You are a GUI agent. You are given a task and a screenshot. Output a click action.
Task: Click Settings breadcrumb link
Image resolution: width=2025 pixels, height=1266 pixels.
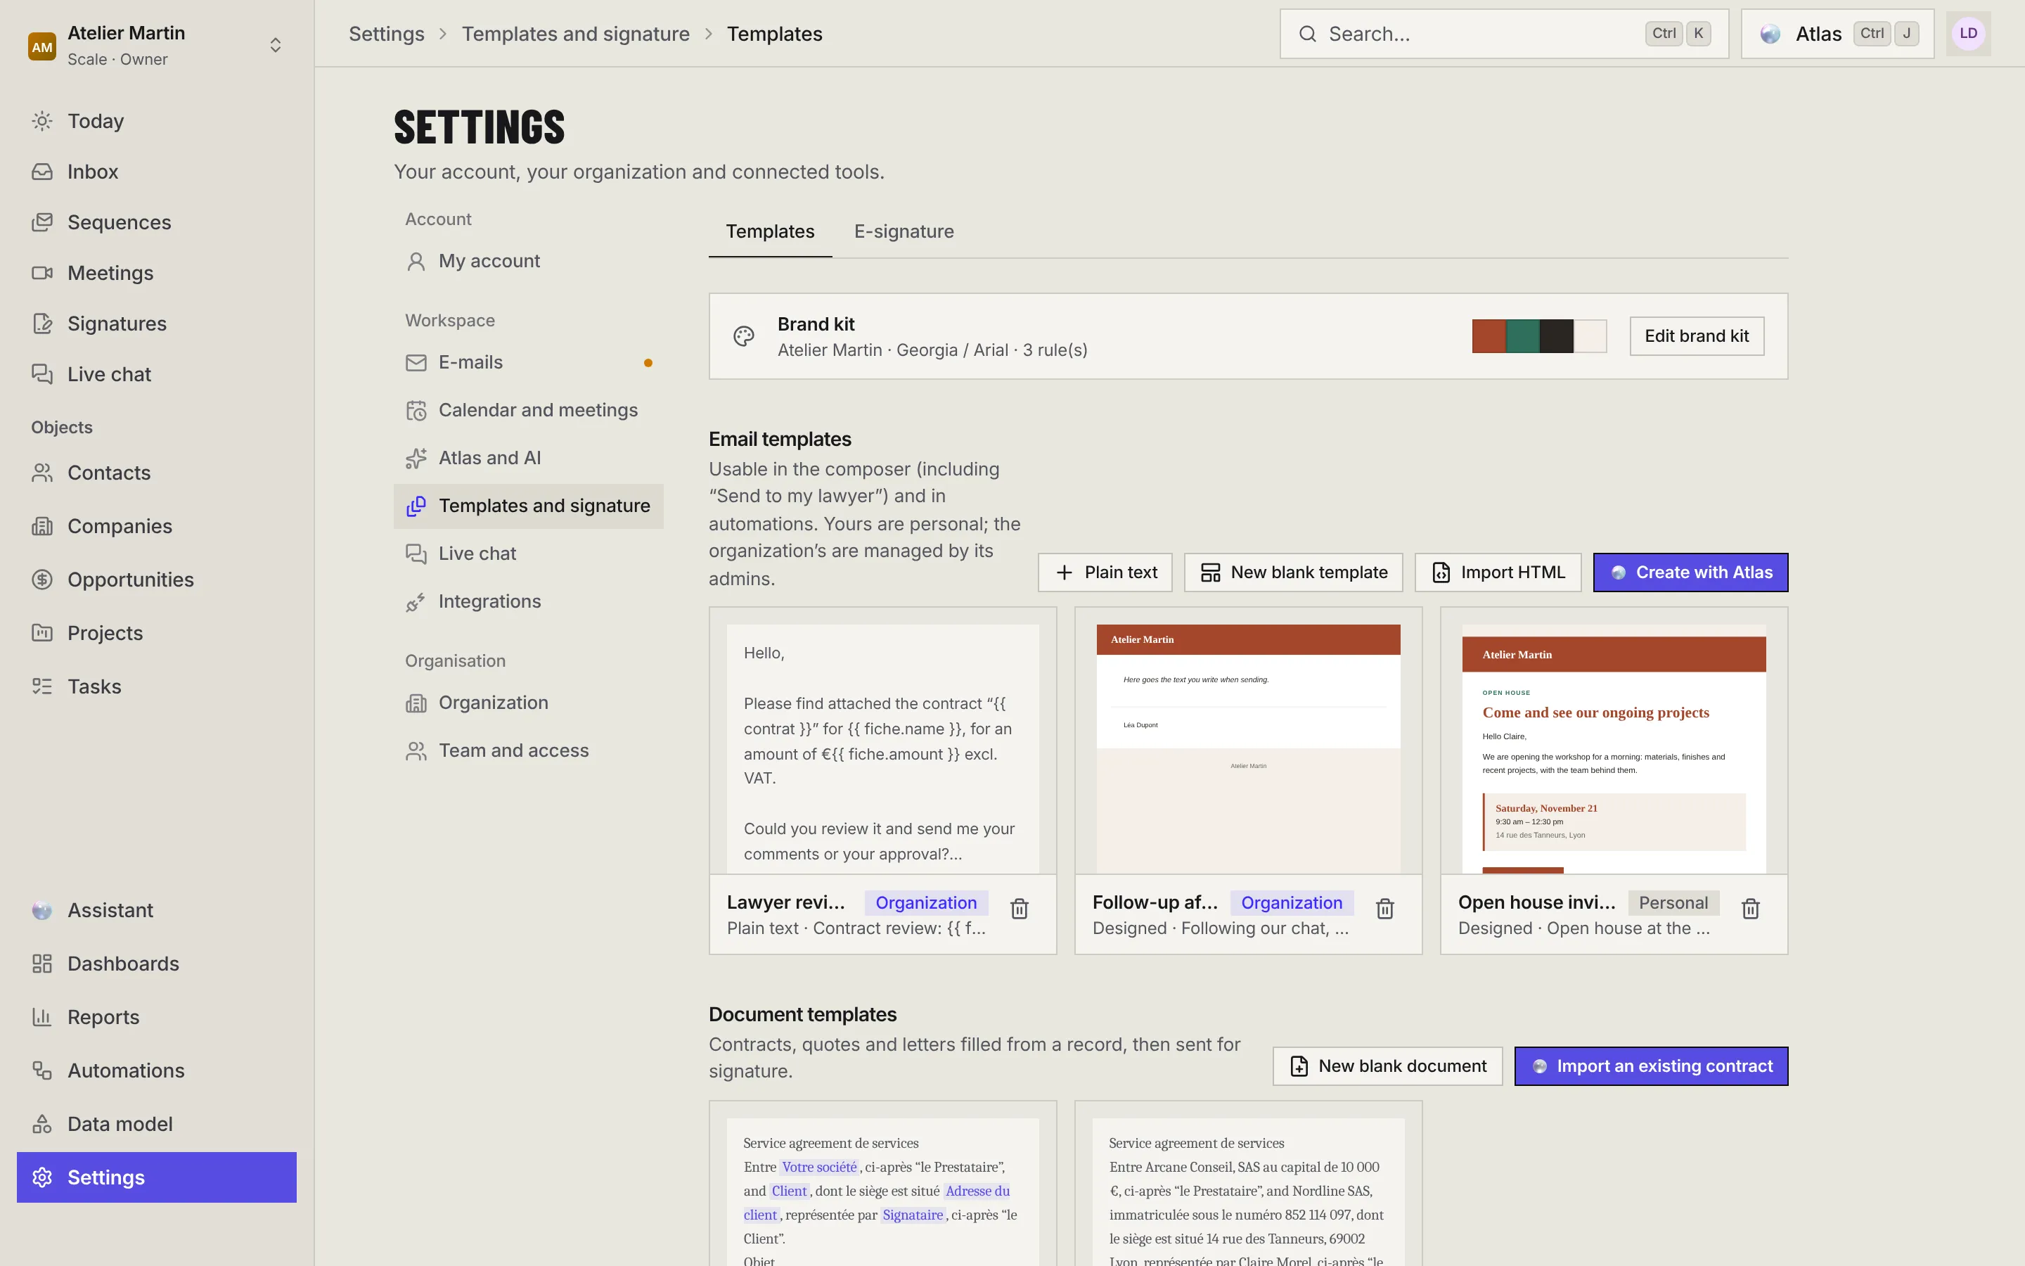pyautogui.click(x=387, y=34)
